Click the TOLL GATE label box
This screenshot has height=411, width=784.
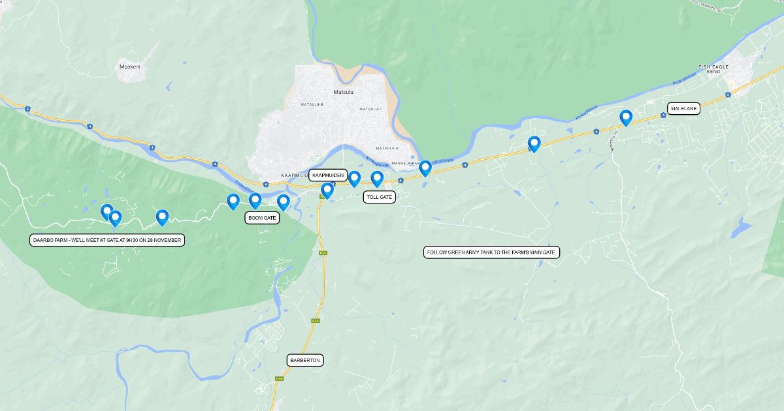(x=380, y=197)
